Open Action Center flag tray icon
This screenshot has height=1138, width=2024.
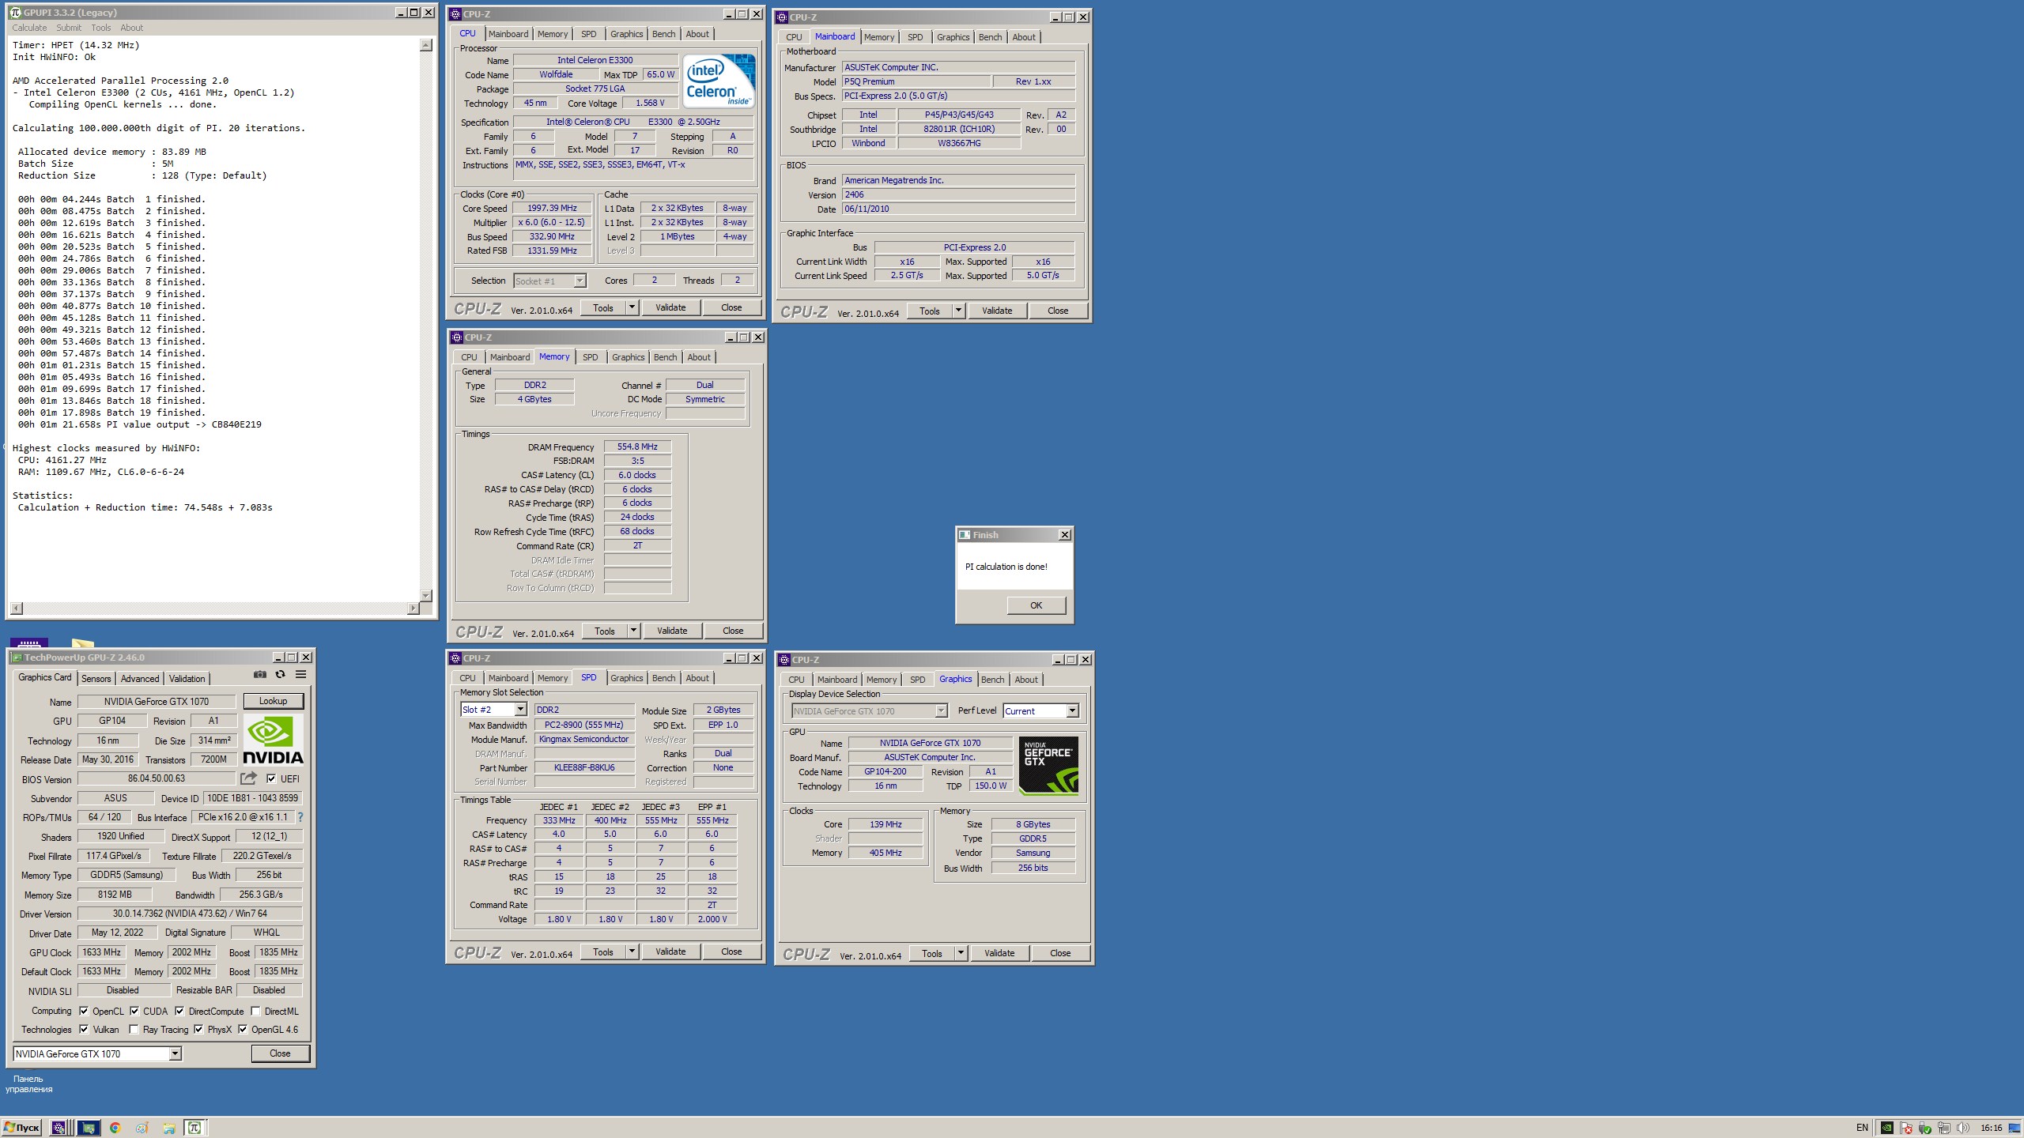1906,1128
